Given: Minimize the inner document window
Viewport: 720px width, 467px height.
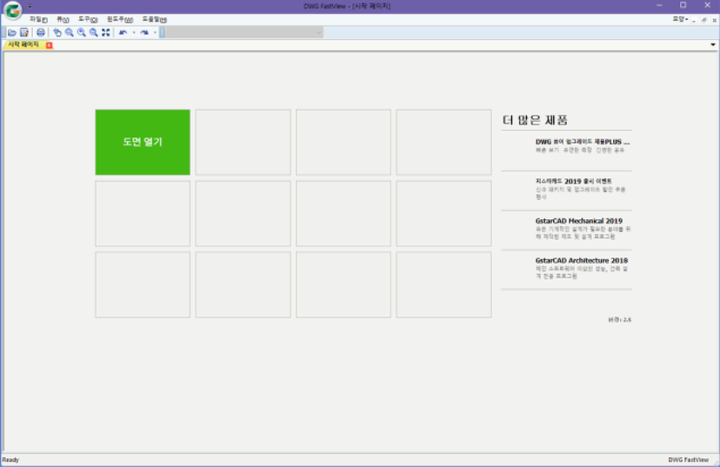Looking at the screenshot, I should coord(694,20).
